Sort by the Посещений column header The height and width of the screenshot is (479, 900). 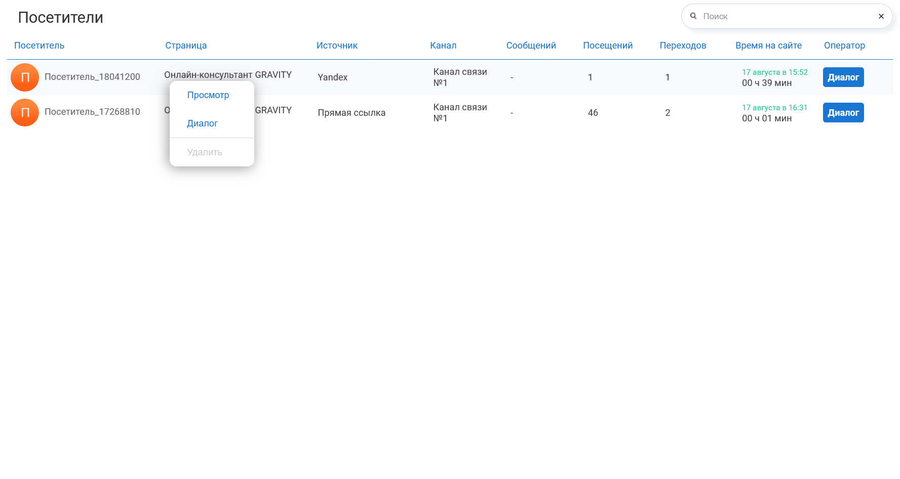[608, 46]
